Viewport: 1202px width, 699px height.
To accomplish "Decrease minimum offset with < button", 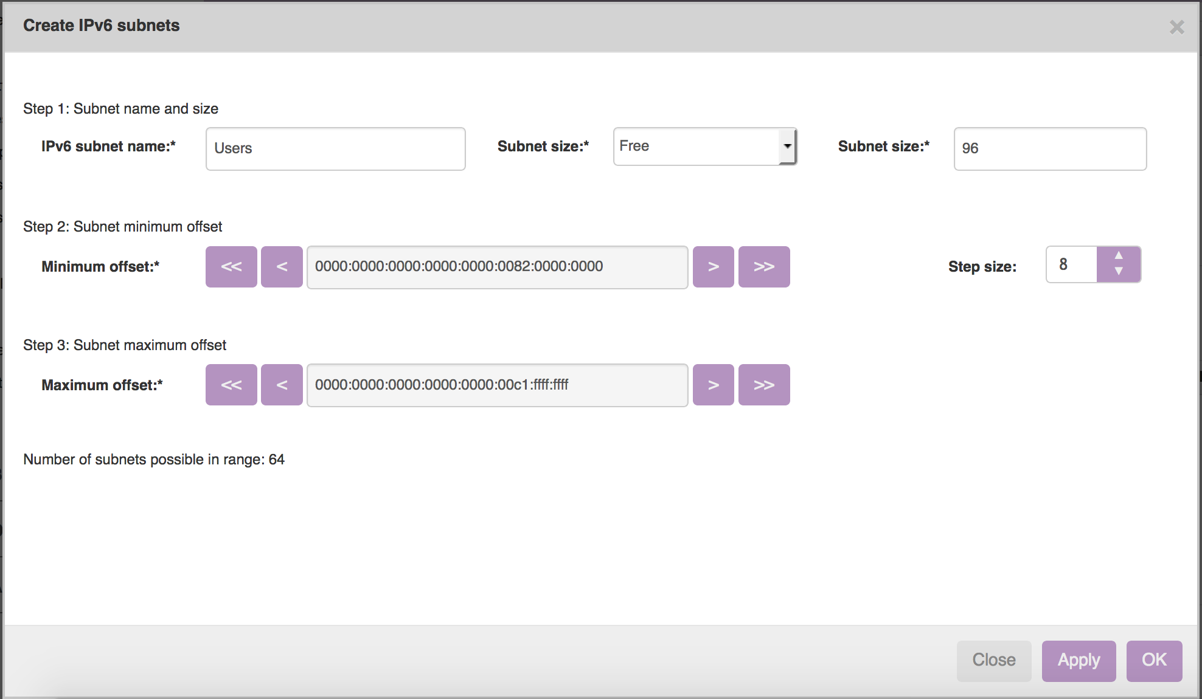I will 282,267.
